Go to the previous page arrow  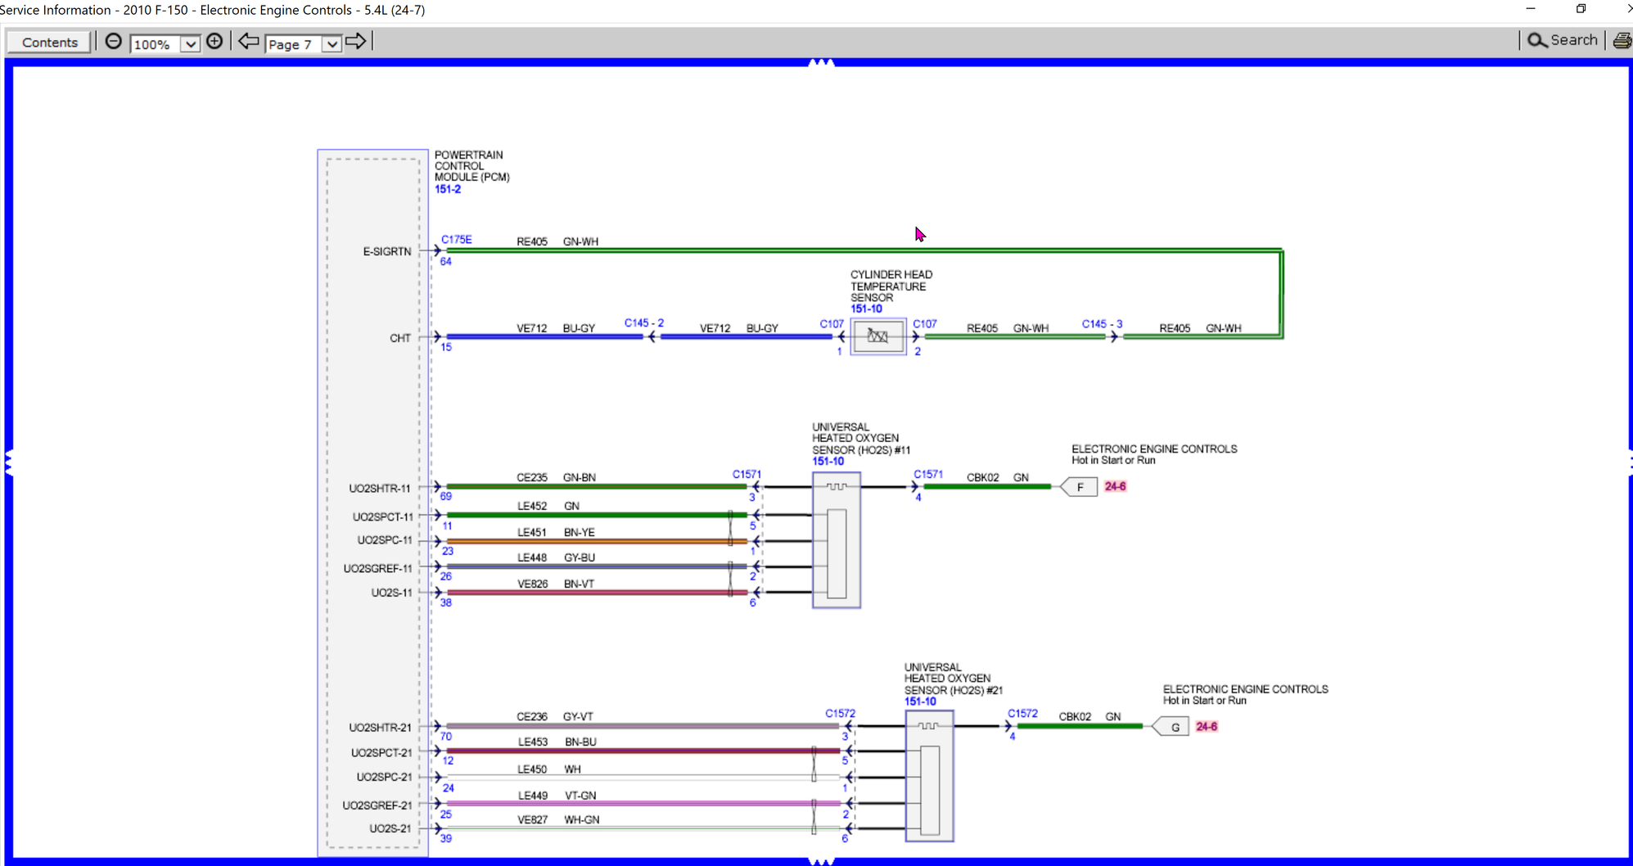(x=249, y=42)
